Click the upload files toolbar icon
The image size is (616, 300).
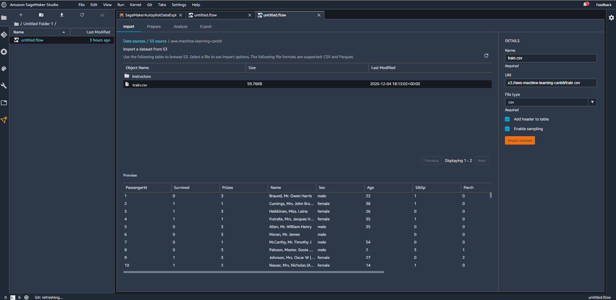tap(62, 15)
